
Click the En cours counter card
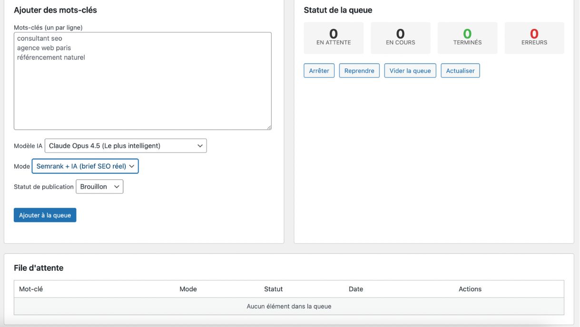tap(401, 38)
